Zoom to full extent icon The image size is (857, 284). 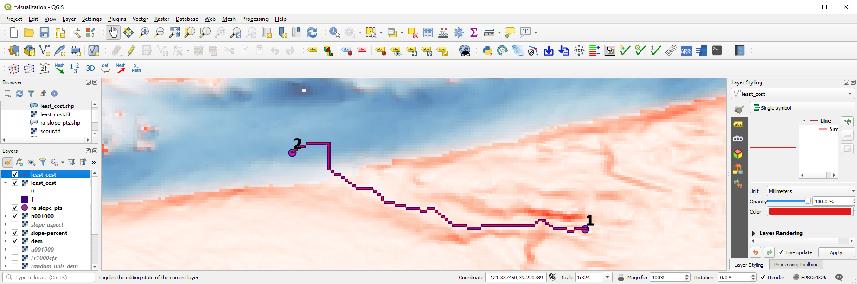tap(174, 32)
